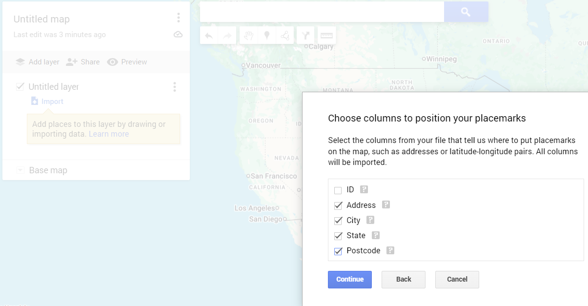Select the draw a line tool

tap(285, 36)
